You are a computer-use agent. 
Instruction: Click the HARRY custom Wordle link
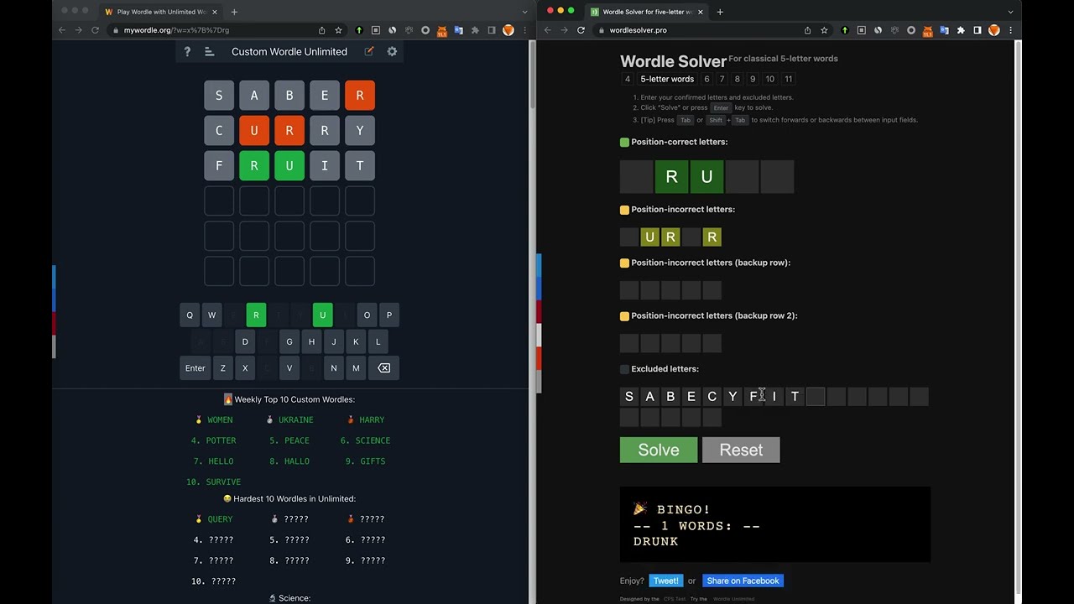point(372,419)
